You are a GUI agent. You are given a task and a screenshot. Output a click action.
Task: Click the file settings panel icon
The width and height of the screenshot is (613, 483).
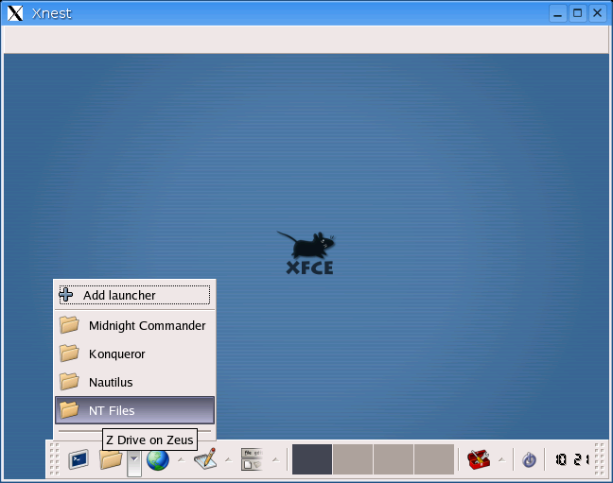tap(252, 459)
